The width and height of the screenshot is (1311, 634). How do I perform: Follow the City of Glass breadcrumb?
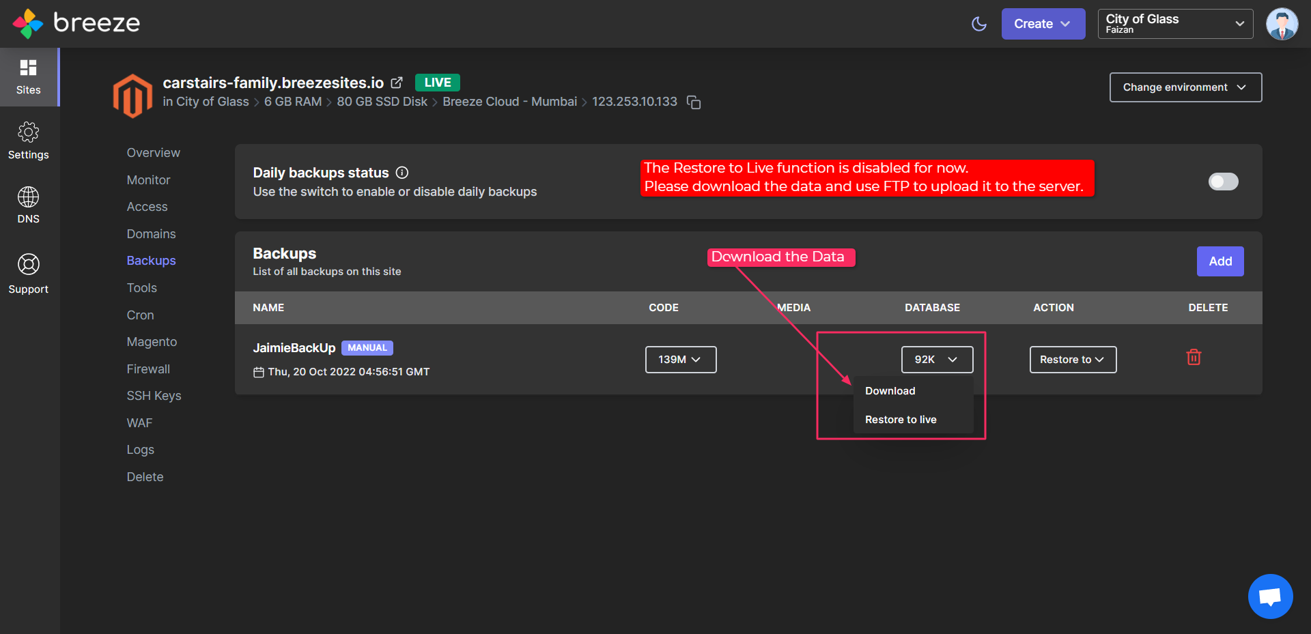[212, 102]
